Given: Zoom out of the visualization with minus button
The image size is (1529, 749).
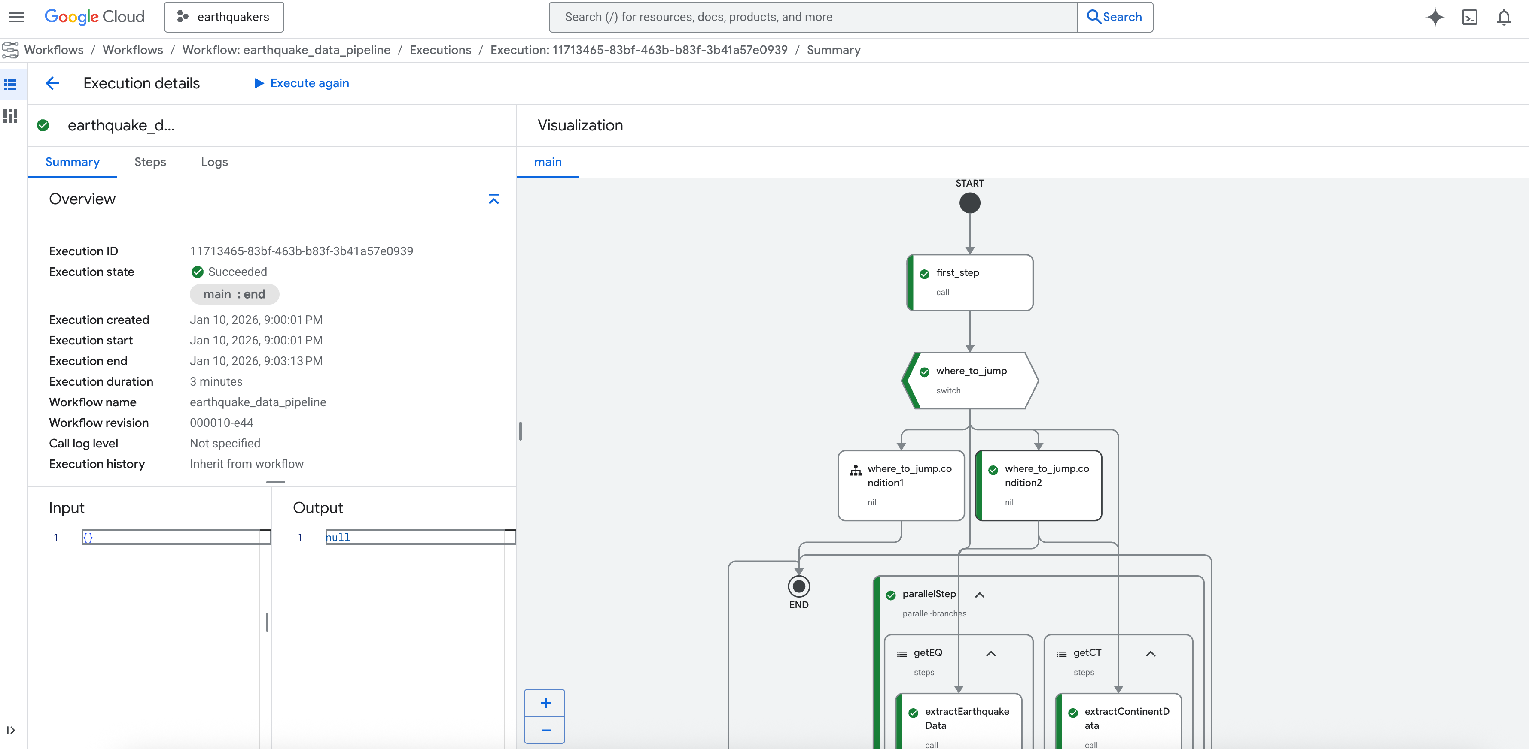Looking at the screenshot, I should tap(545, 730).
